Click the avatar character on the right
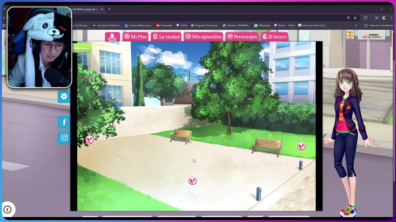This screenshot has width=396, height=222. pyautogui.click(x=350, y=142)
